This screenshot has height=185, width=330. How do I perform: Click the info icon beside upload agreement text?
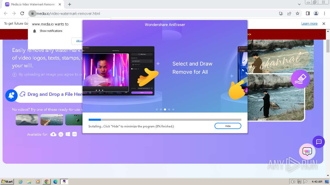click(14, 75)
